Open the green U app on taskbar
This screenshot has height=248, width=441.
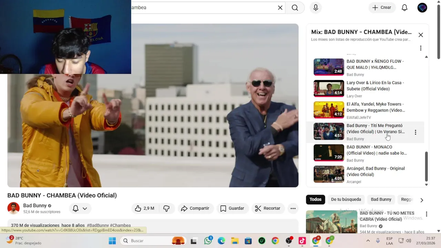[261, 241]
